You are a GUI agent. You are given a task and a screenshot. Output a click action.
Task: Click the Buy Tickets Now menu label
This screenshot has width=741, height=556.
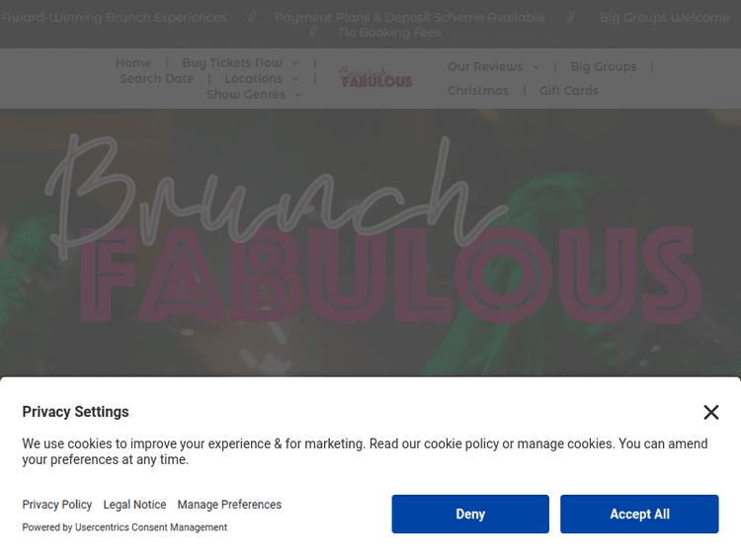[232, 63]
